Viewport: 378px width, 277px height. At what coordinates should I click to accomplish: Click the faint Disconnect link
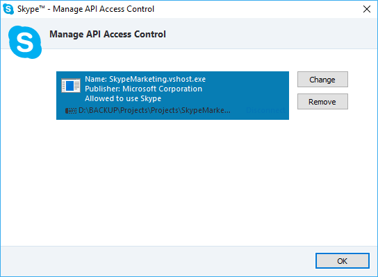point(265,110)
